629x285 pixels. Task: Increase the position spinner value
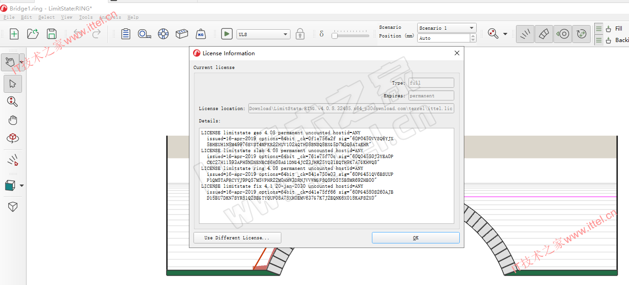click(x=473, y=36)
